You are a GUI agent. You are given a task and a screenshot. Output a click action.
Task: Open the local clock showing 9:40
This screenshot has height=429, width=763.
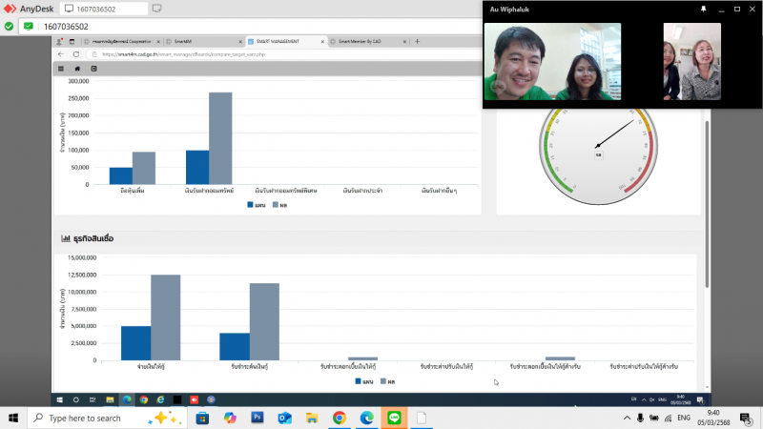click(x=713, y=418)
